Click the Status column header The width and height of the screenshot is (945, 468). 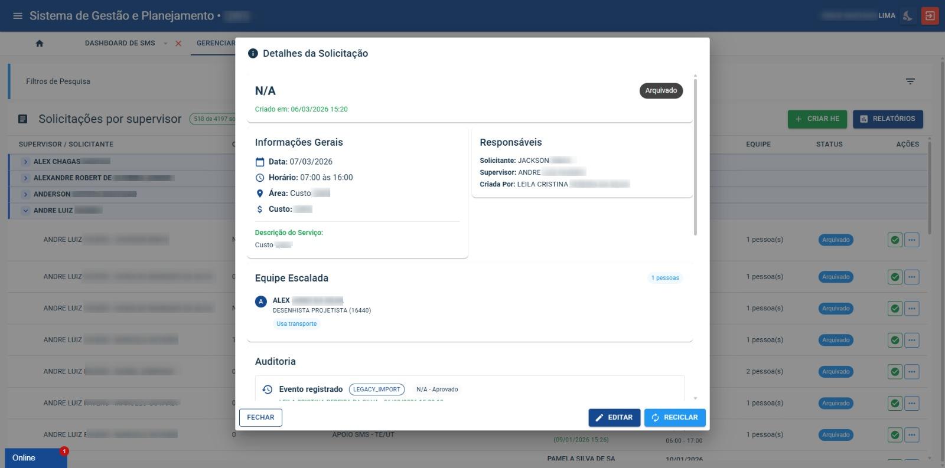[x=829, y=144]
